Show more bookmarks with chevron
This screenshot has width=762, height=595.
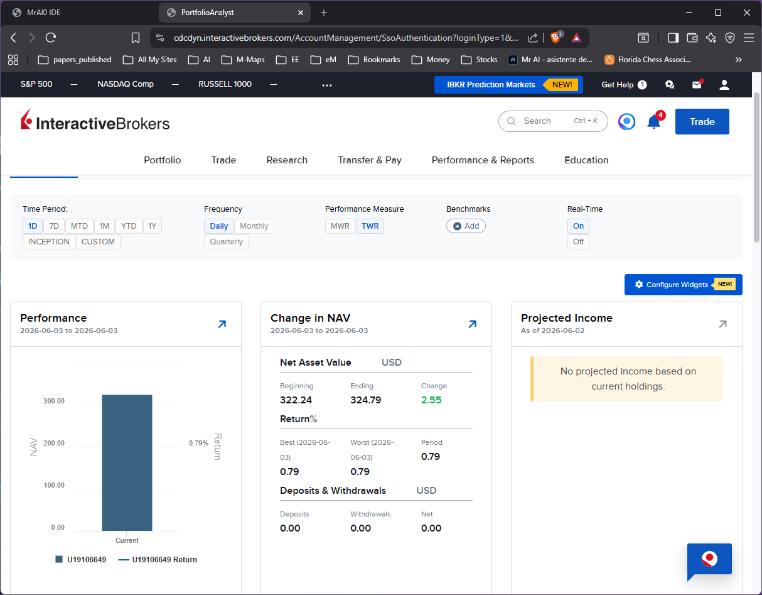(738, 60)
